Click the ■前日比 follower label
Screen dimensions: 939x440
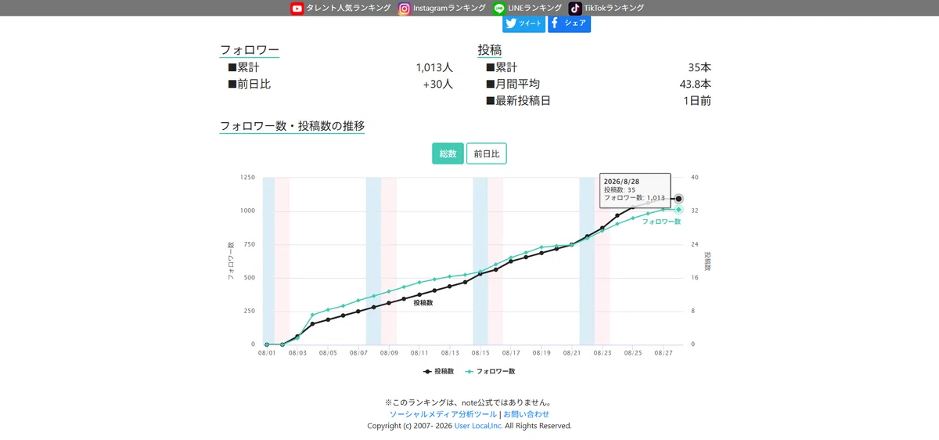pyautogui.click(x=249, y=84)
